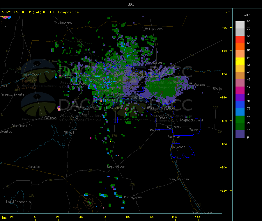Pick the purple 36-39 dBZ legend band
Screen dimensions: 262x221
(240, 98)
